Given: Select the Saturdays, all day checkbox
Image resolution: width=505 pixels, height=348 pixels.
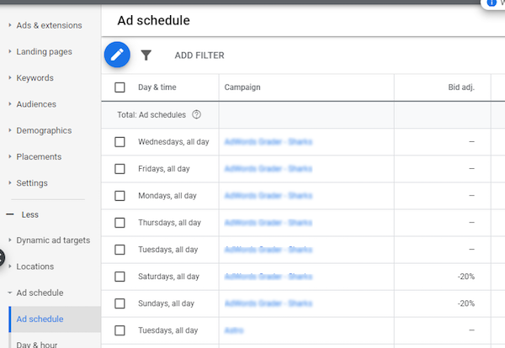Looking at the screenshot, I should tap(120, 277).
